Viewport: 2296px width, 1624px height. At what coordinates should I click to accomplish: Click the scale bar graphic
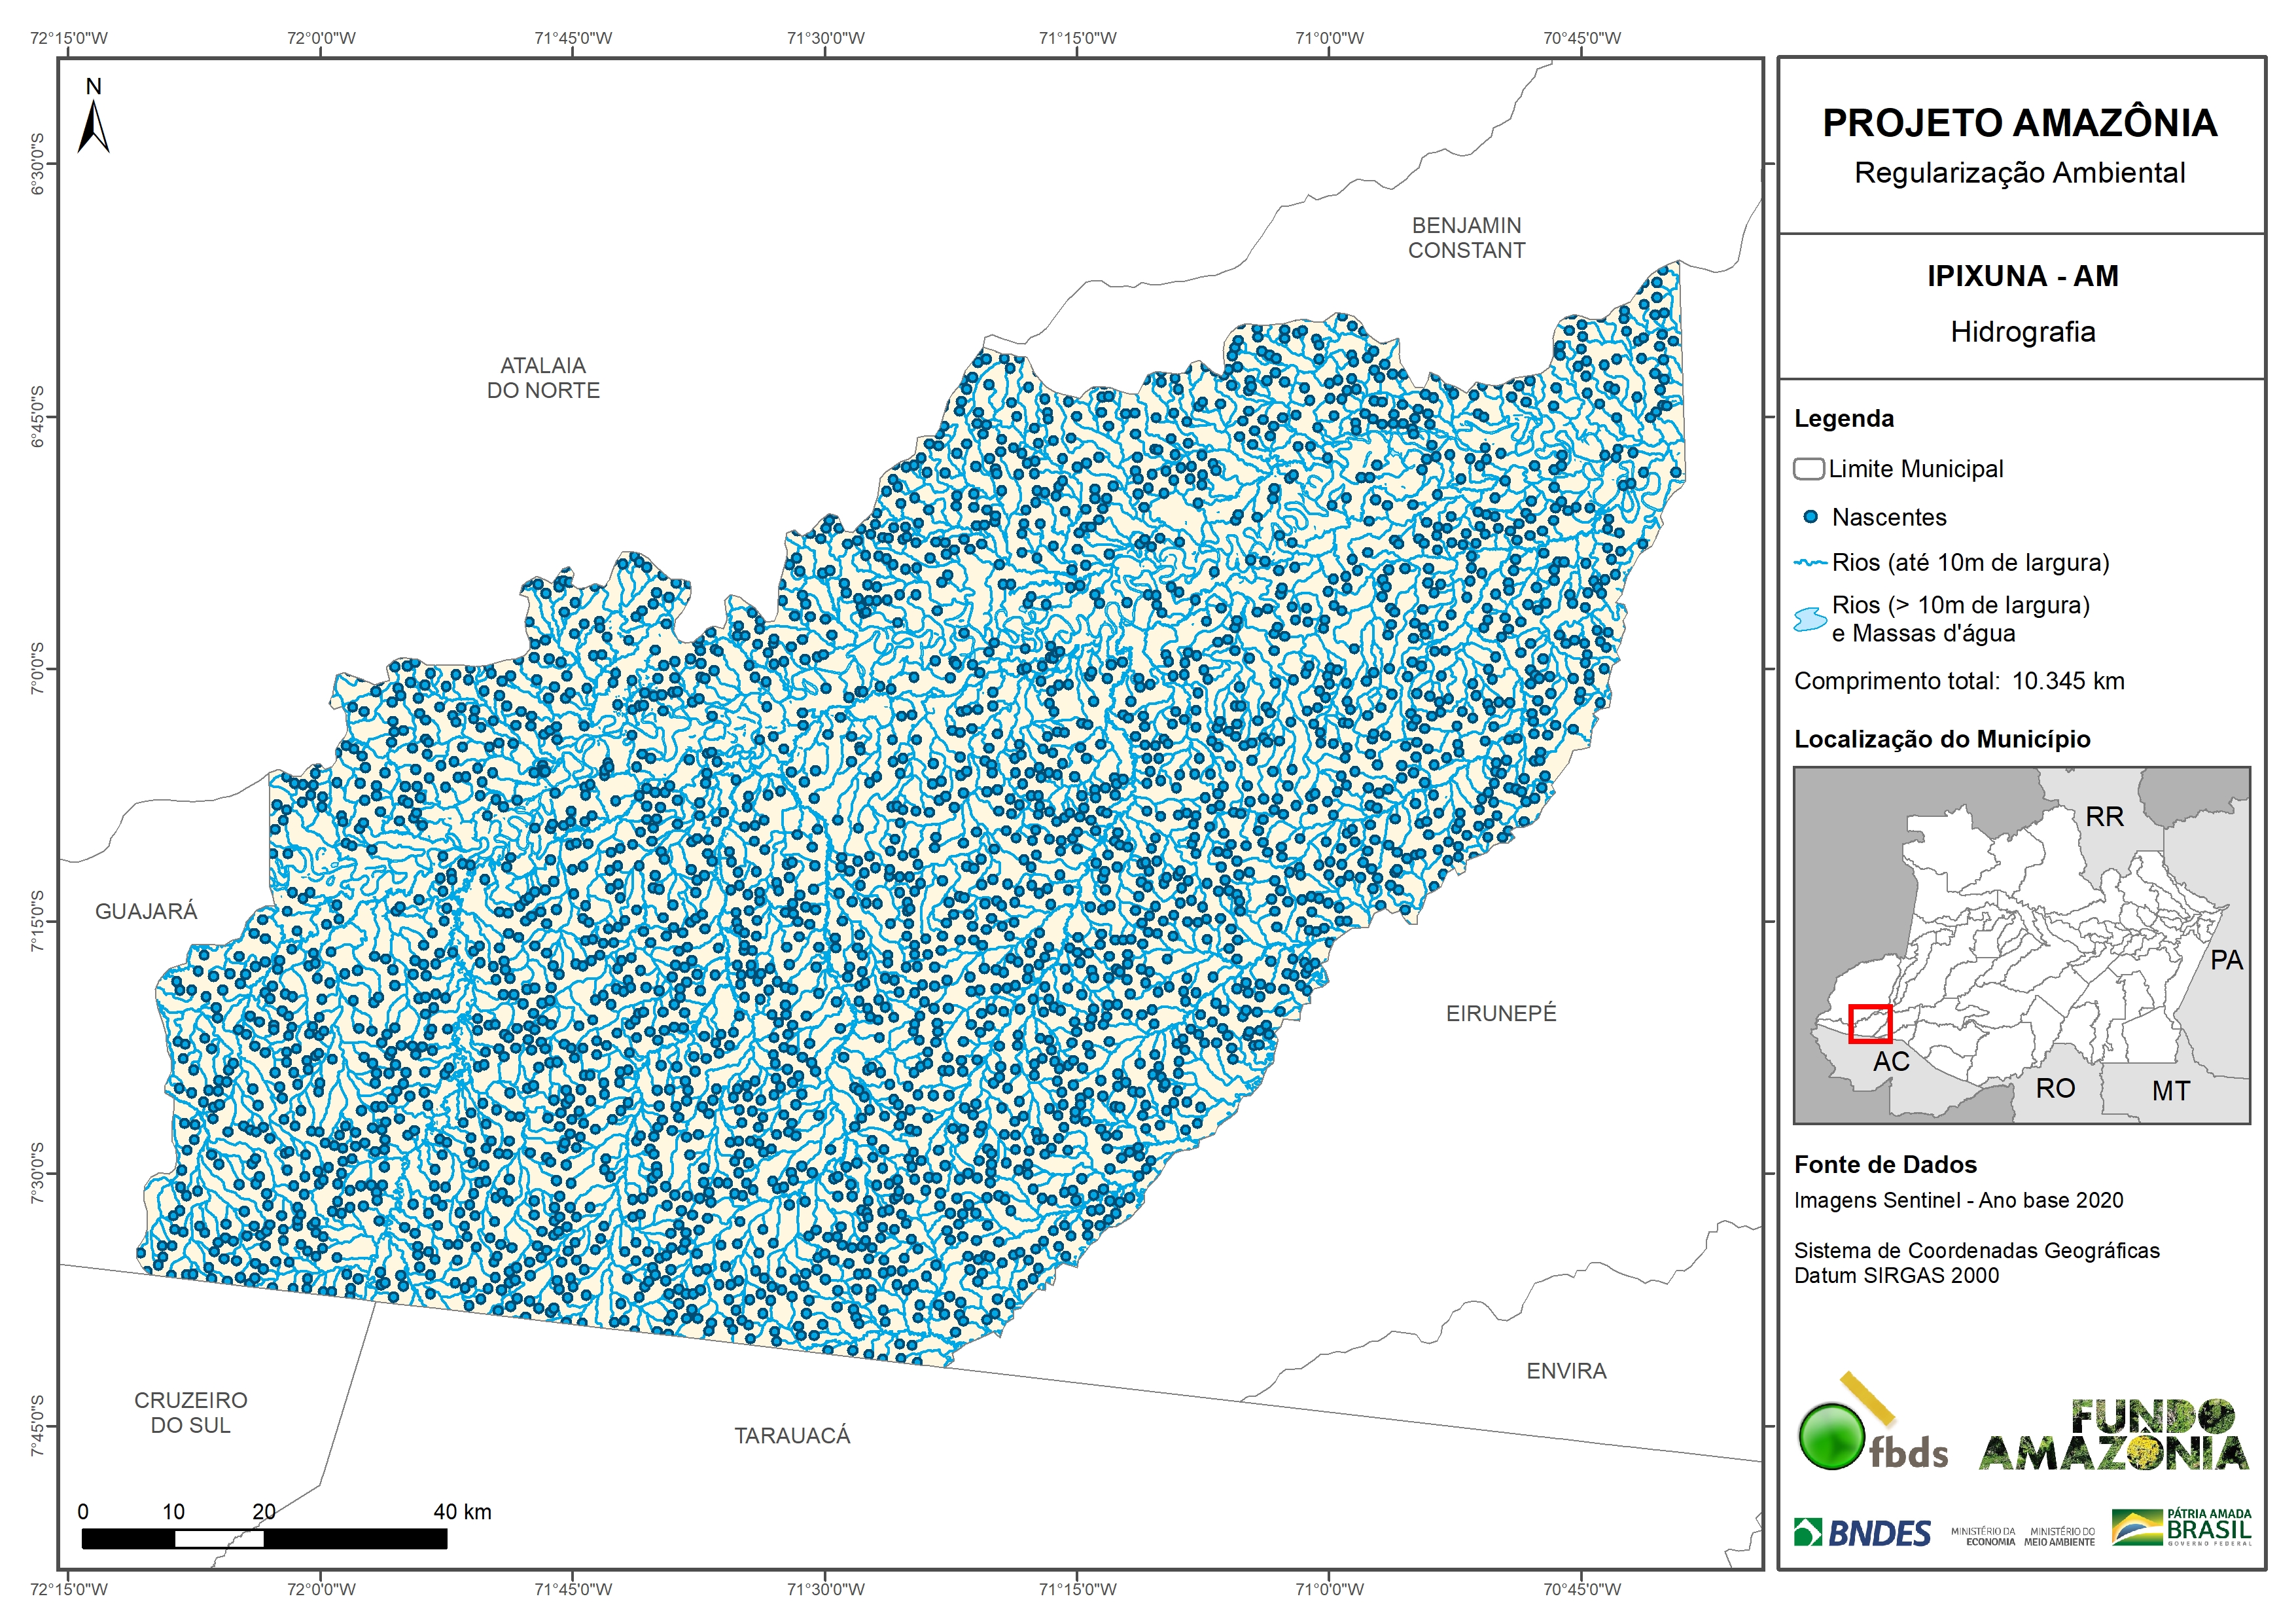[x=264, y=1539]
